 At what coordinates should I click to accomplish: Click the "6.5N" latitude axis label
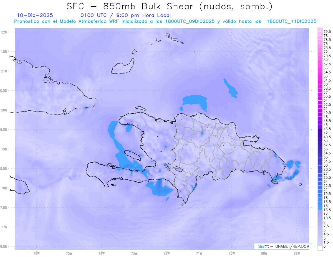point(4,246)
